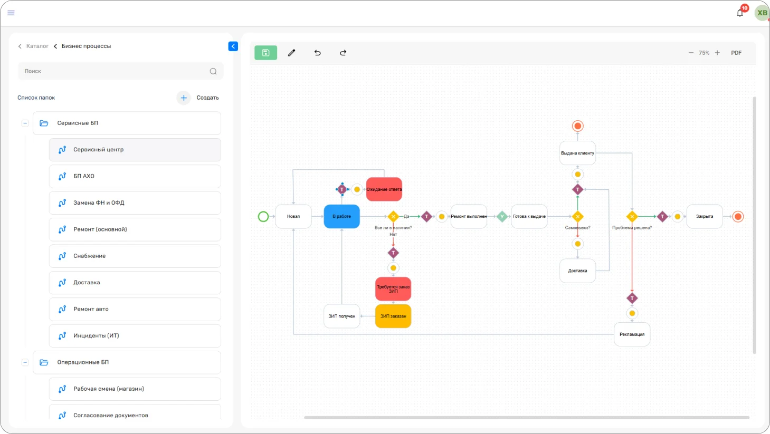770x434 pixels.
Task: Click the green save diagram icon
Action: point(265,53)
